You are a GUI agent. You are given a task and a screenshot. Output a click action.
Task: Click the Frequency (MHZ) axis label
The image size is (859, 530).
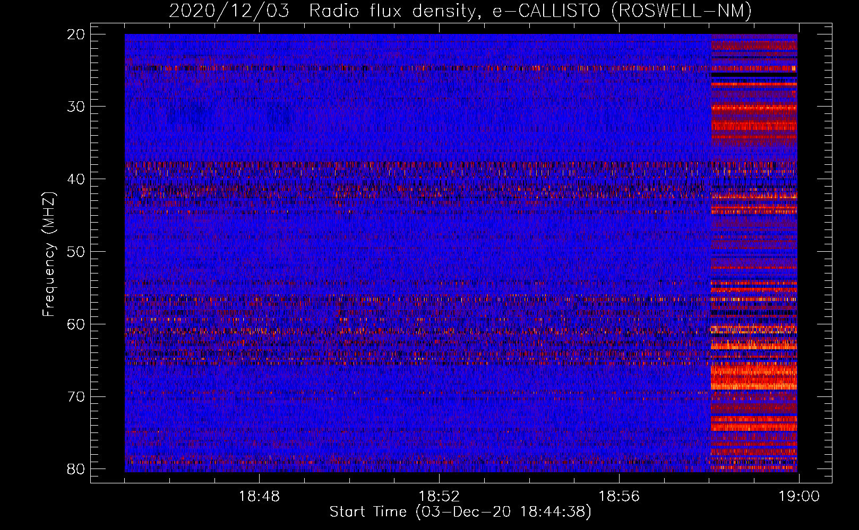point(49,254)
